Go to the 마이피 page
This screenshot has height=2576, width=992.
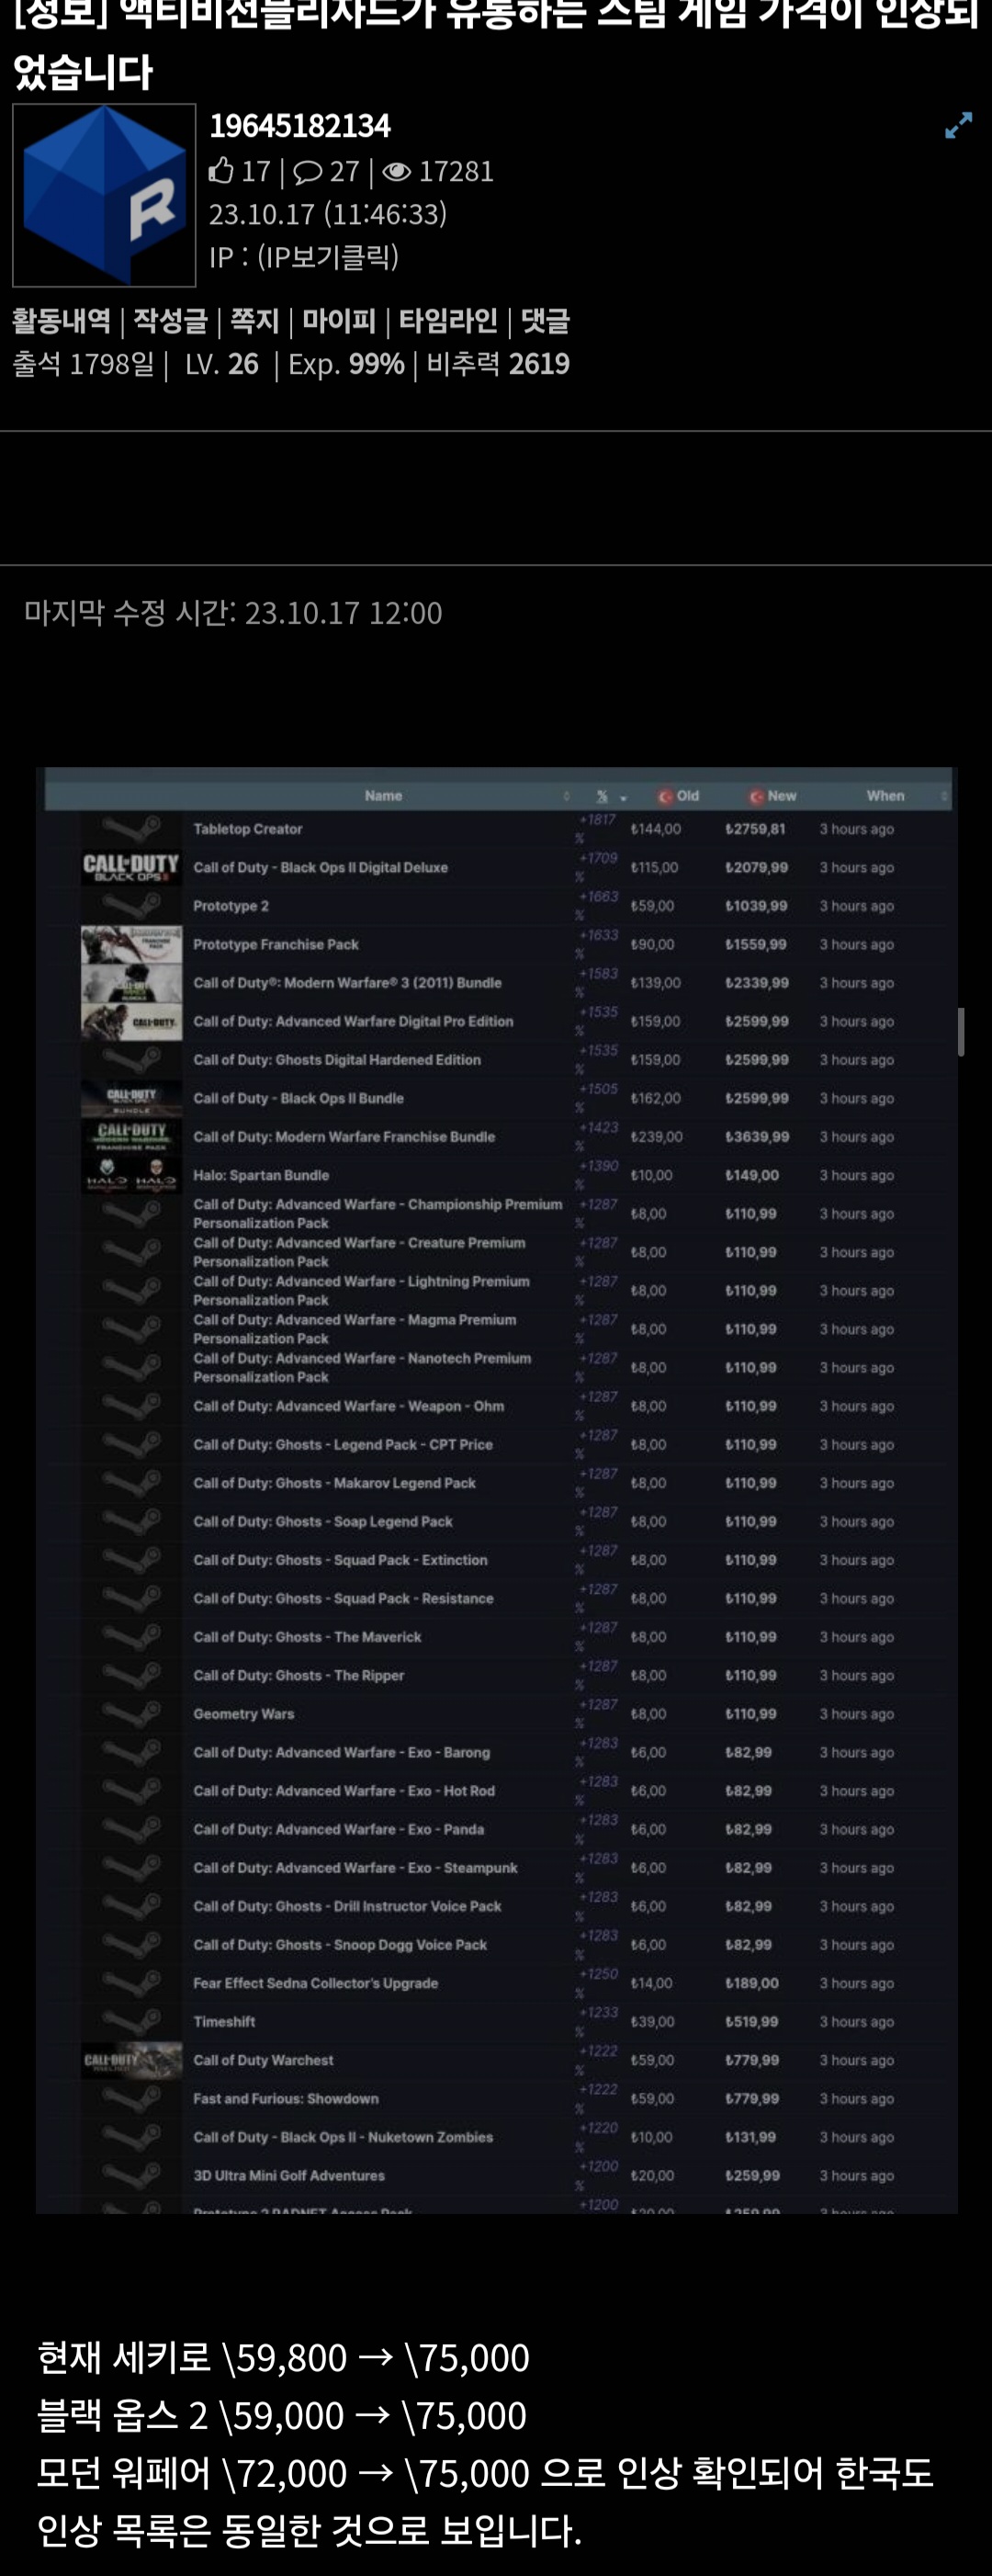pyautogui.click(x=339, y=321)
